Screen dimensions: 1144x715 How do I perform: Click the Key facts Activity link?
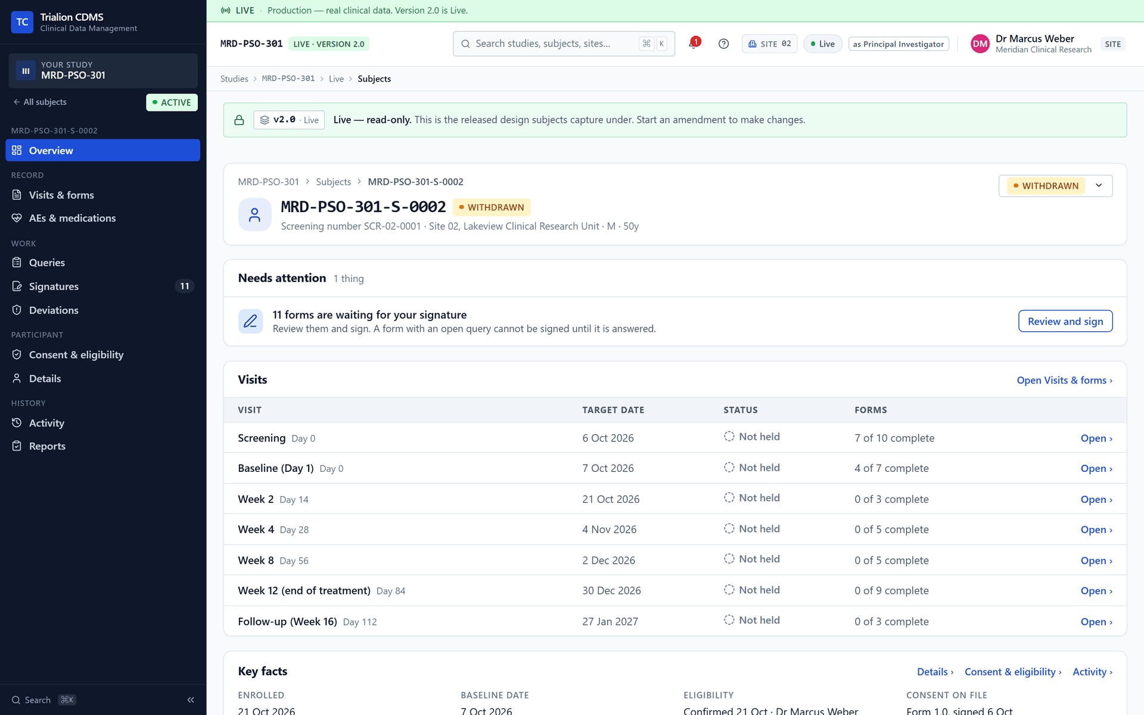[1092, 672]
